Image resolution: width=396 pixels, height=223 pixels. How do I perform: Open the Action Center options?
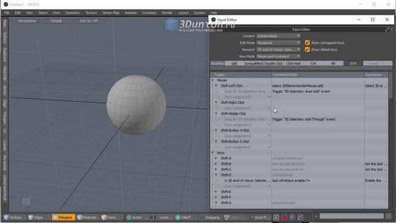coord(137,217)
